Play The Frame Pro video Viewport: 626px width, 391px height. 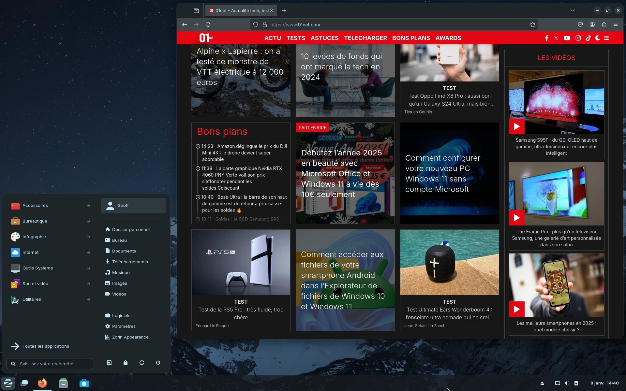point(516,218)
